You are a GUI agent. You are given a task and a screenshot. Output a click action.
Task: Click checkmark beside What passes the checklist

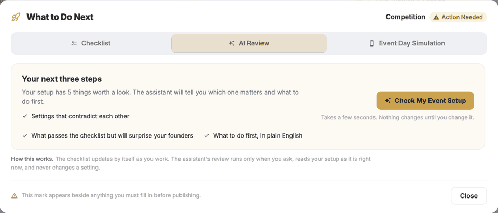25,136
